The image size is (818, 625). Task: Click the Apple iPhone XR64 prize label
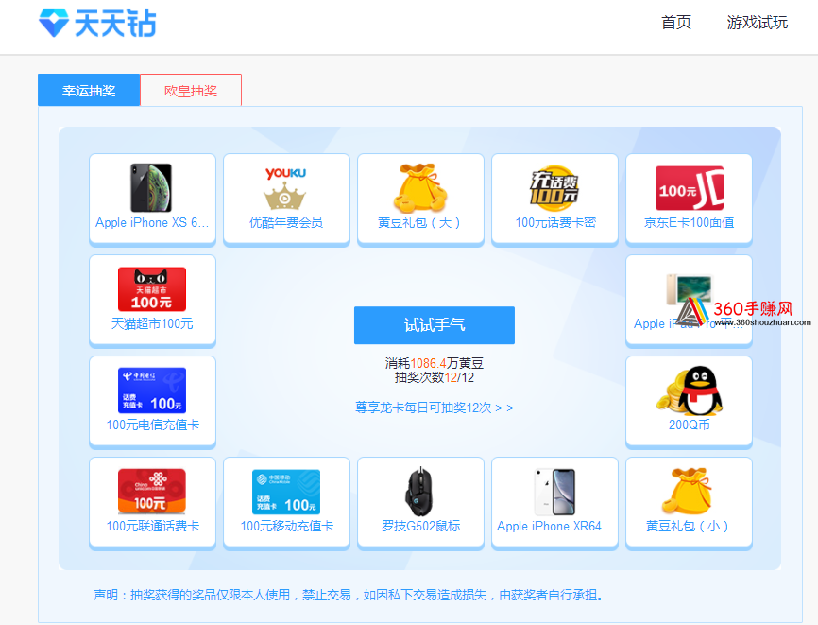point(554,526)
